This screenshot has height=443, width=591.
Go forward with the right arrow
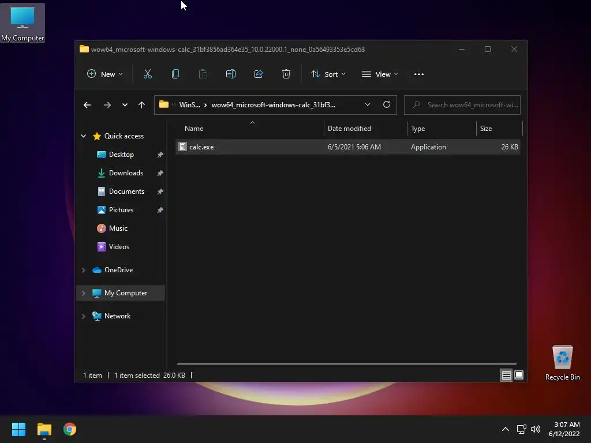[x=107, y=105]
